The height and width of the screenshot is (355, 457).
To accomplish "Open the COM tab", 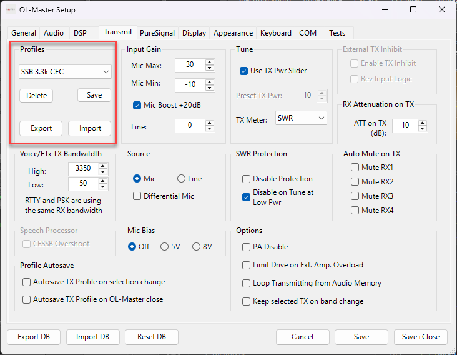I will [x=308, y=33].
